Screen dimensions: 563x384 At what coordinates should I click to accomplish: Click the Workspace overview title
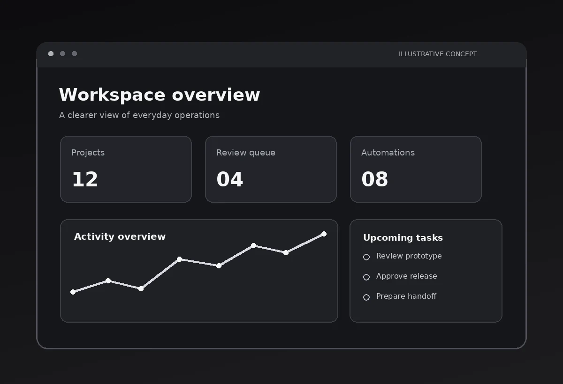click(x=159, y=95)
